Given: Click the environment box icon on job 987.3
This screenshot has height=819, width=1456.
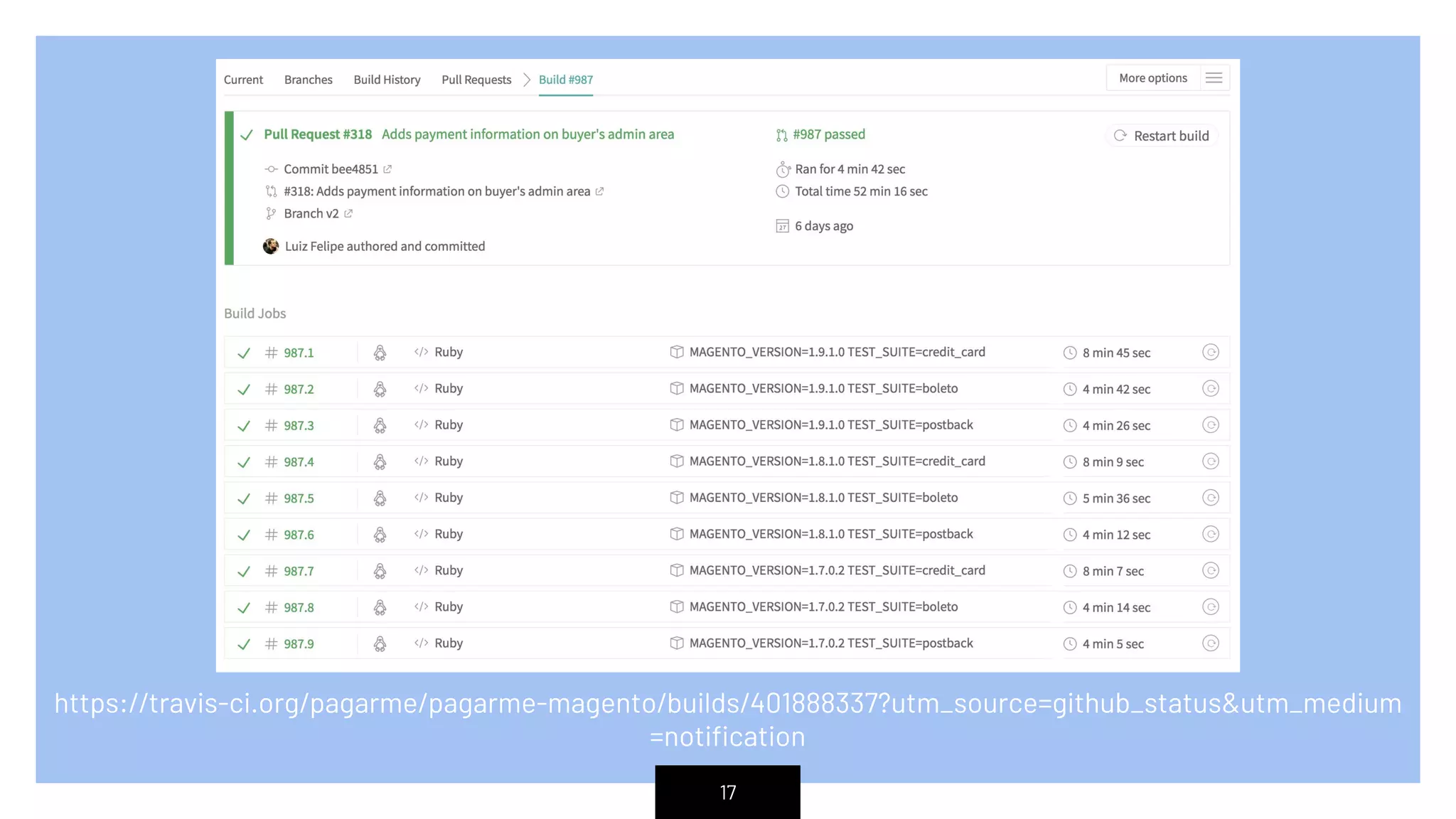Looking at the screenshot, I should click(x=676, y=424).
